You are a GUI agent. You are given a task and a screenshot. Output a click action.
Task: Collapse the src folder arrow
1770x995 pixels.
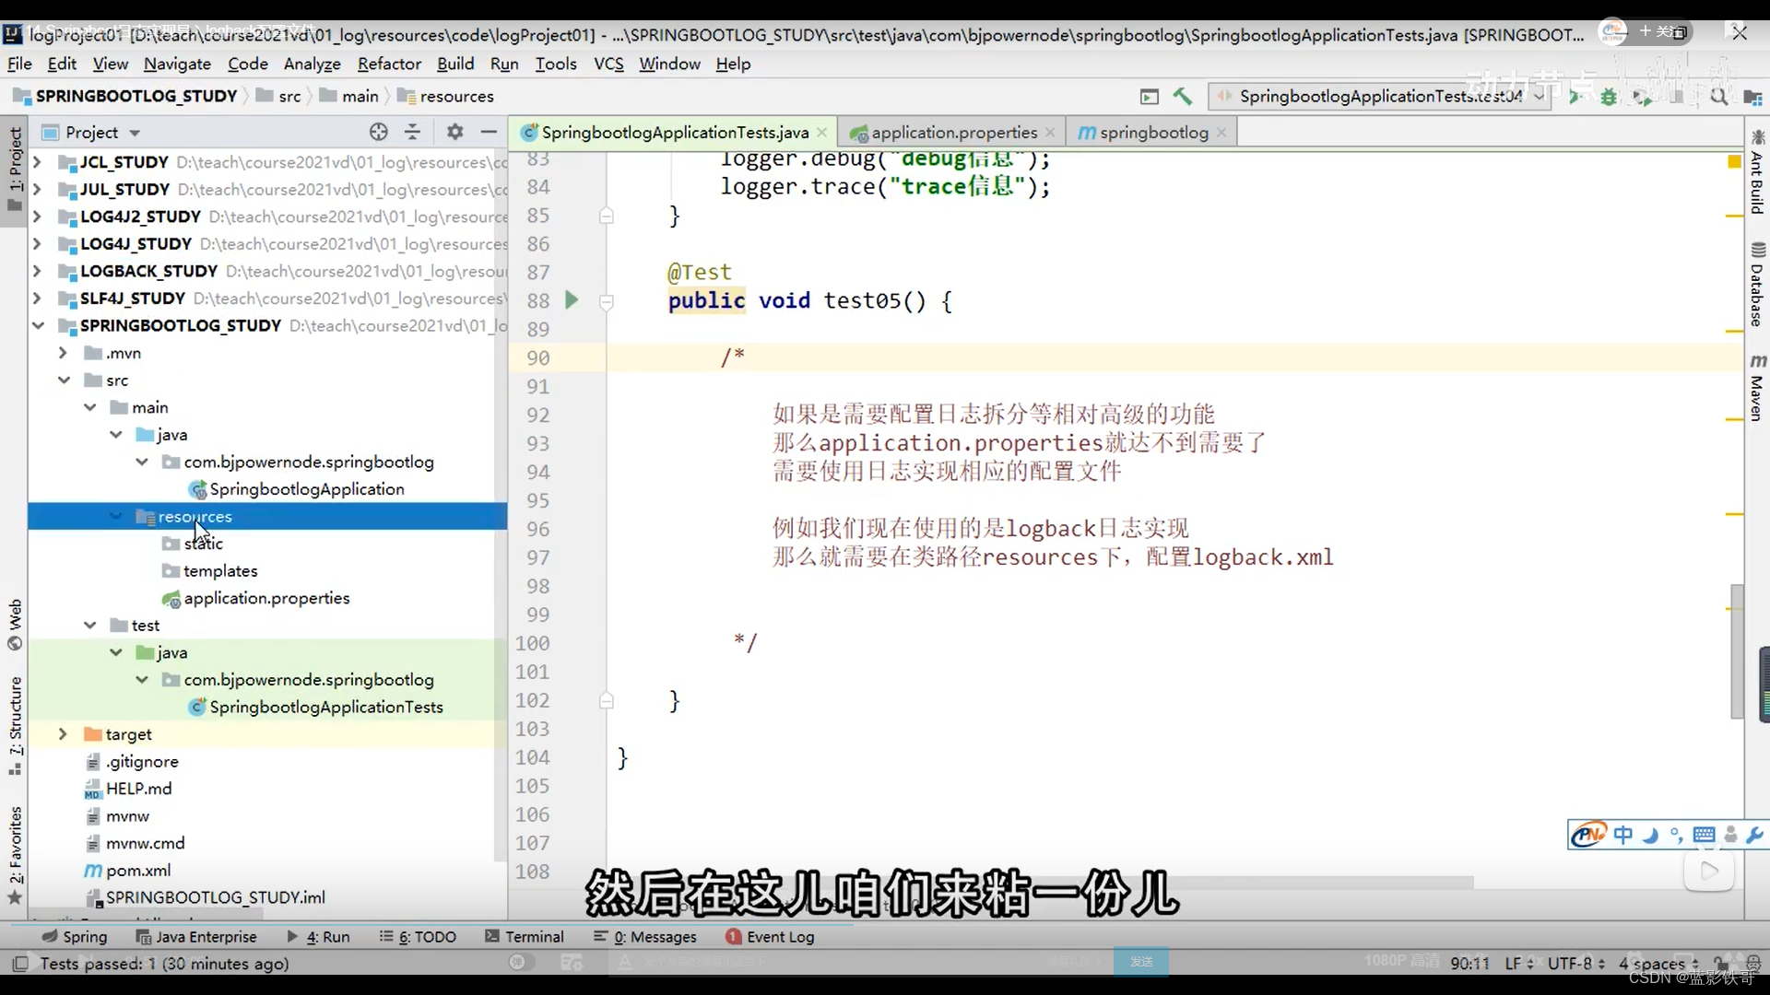(64, 380)
